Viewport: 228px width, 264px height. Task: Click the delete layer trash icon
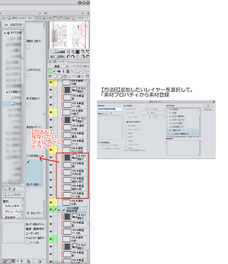88,76
